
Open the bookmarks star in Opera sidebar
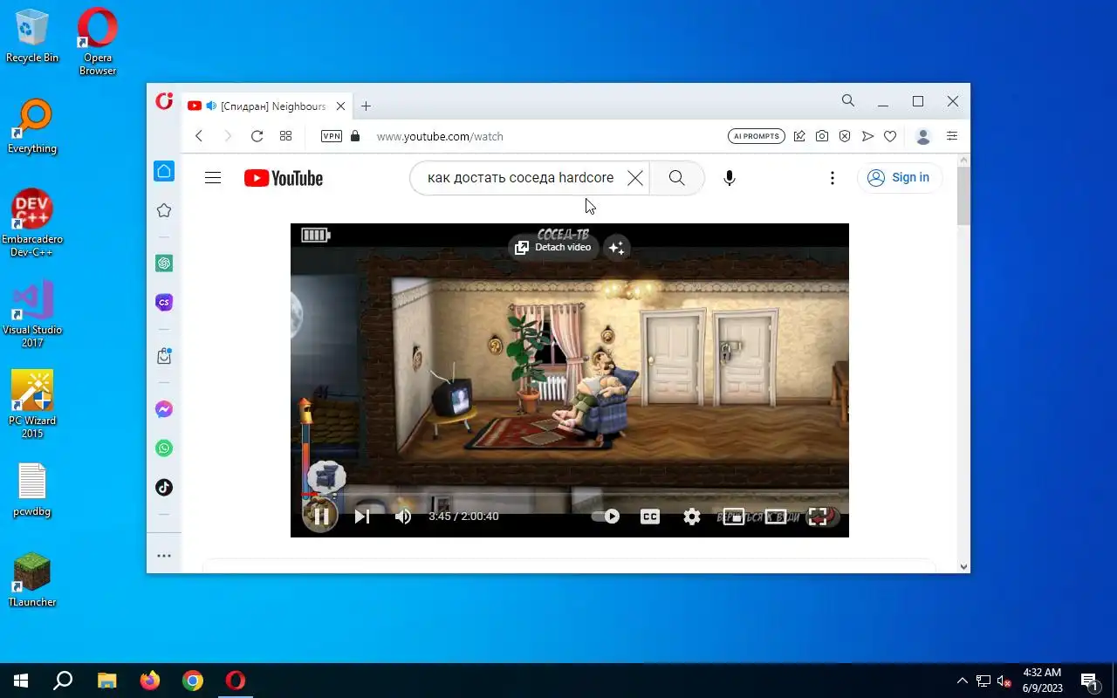click(164, 210)
